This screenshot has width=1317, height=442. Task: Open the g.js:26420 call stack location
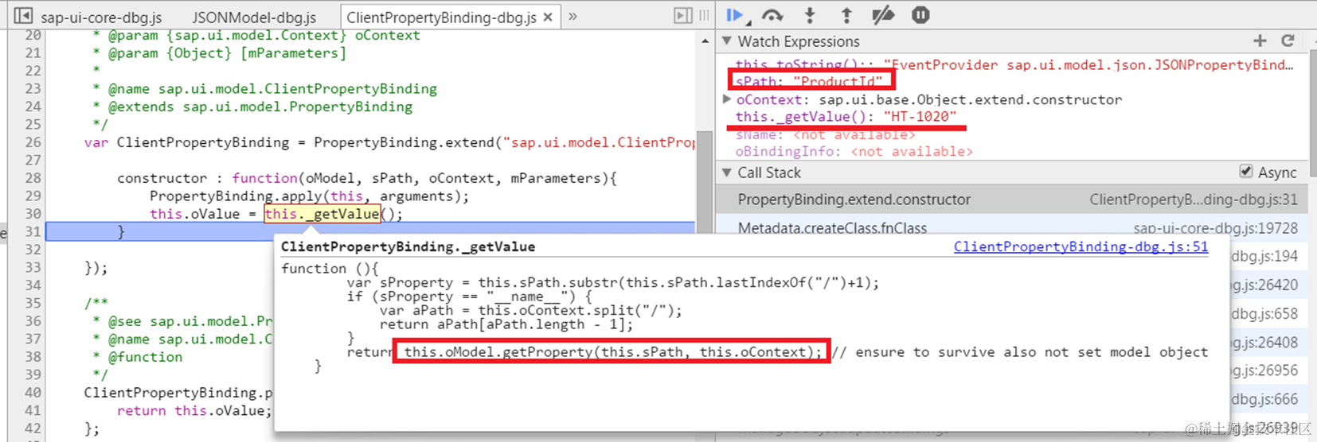click(x=1264, y=285)
